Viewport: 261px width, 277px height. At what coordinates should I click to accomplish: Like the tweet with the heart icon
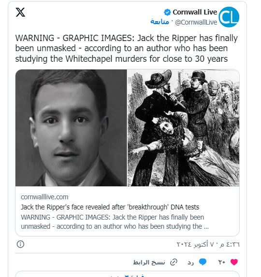pos(234,262)
